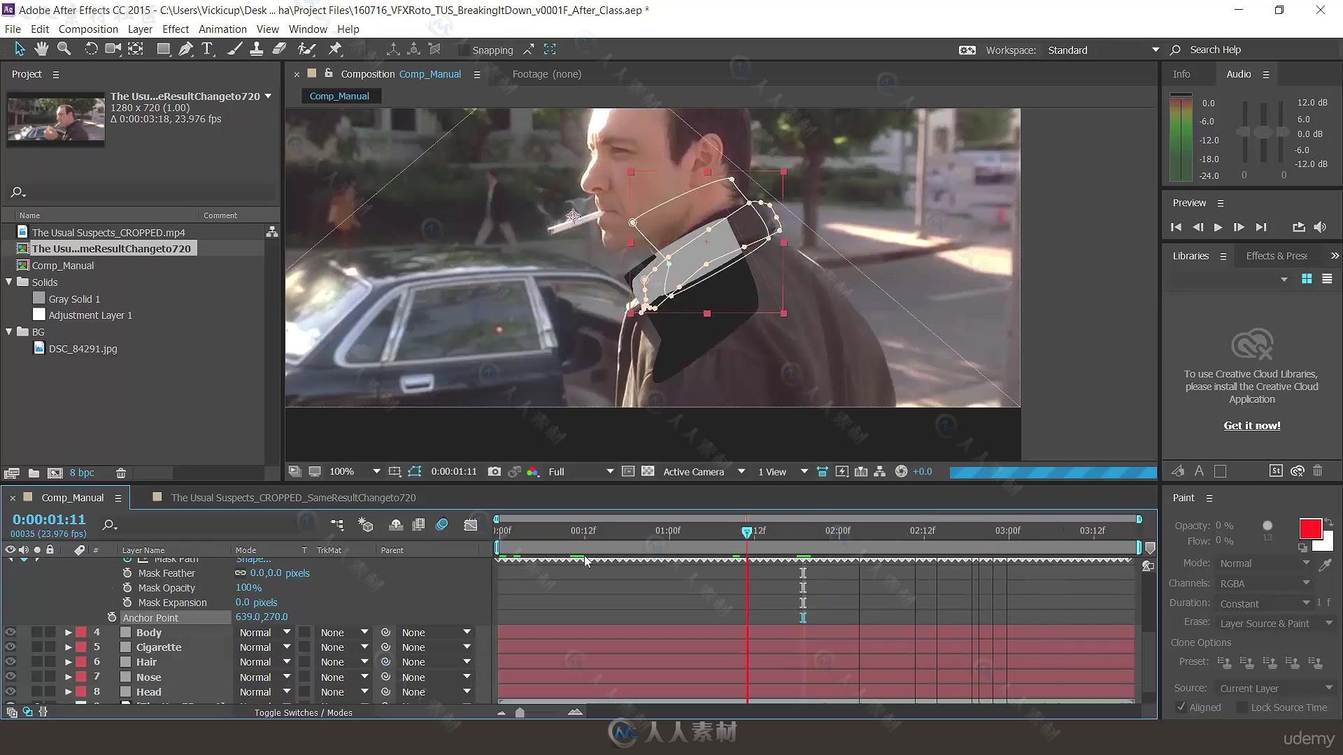Create new folder in Project panel
The width and height of the screenshot is (1343, 755).
click(x=34, y=473)
